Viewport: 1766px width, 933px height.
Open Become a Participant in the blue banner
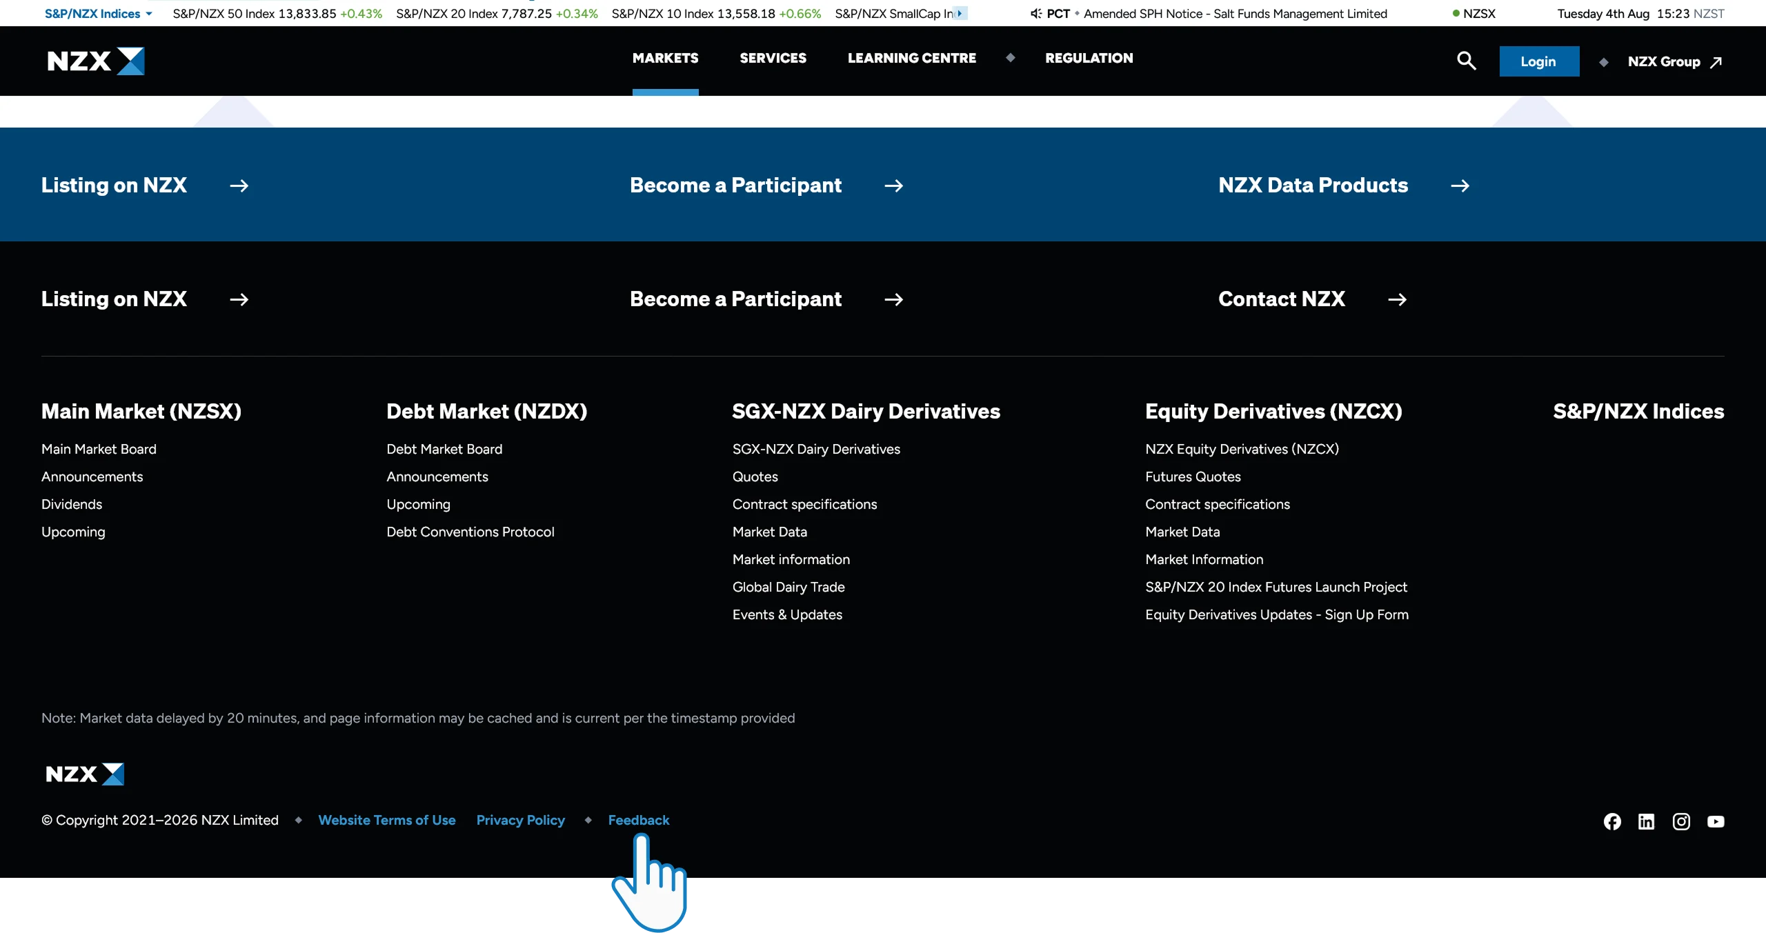click(735, 185)
